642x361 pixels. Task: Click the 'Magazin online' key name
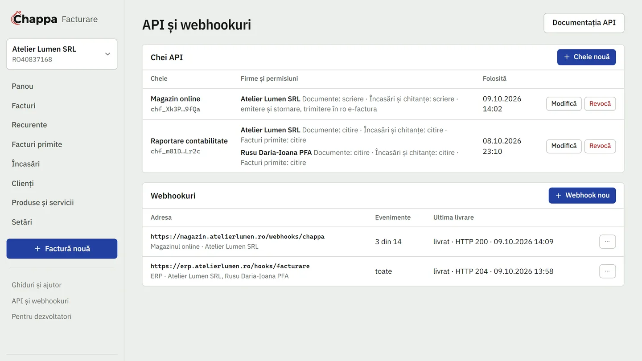(176, 99)
